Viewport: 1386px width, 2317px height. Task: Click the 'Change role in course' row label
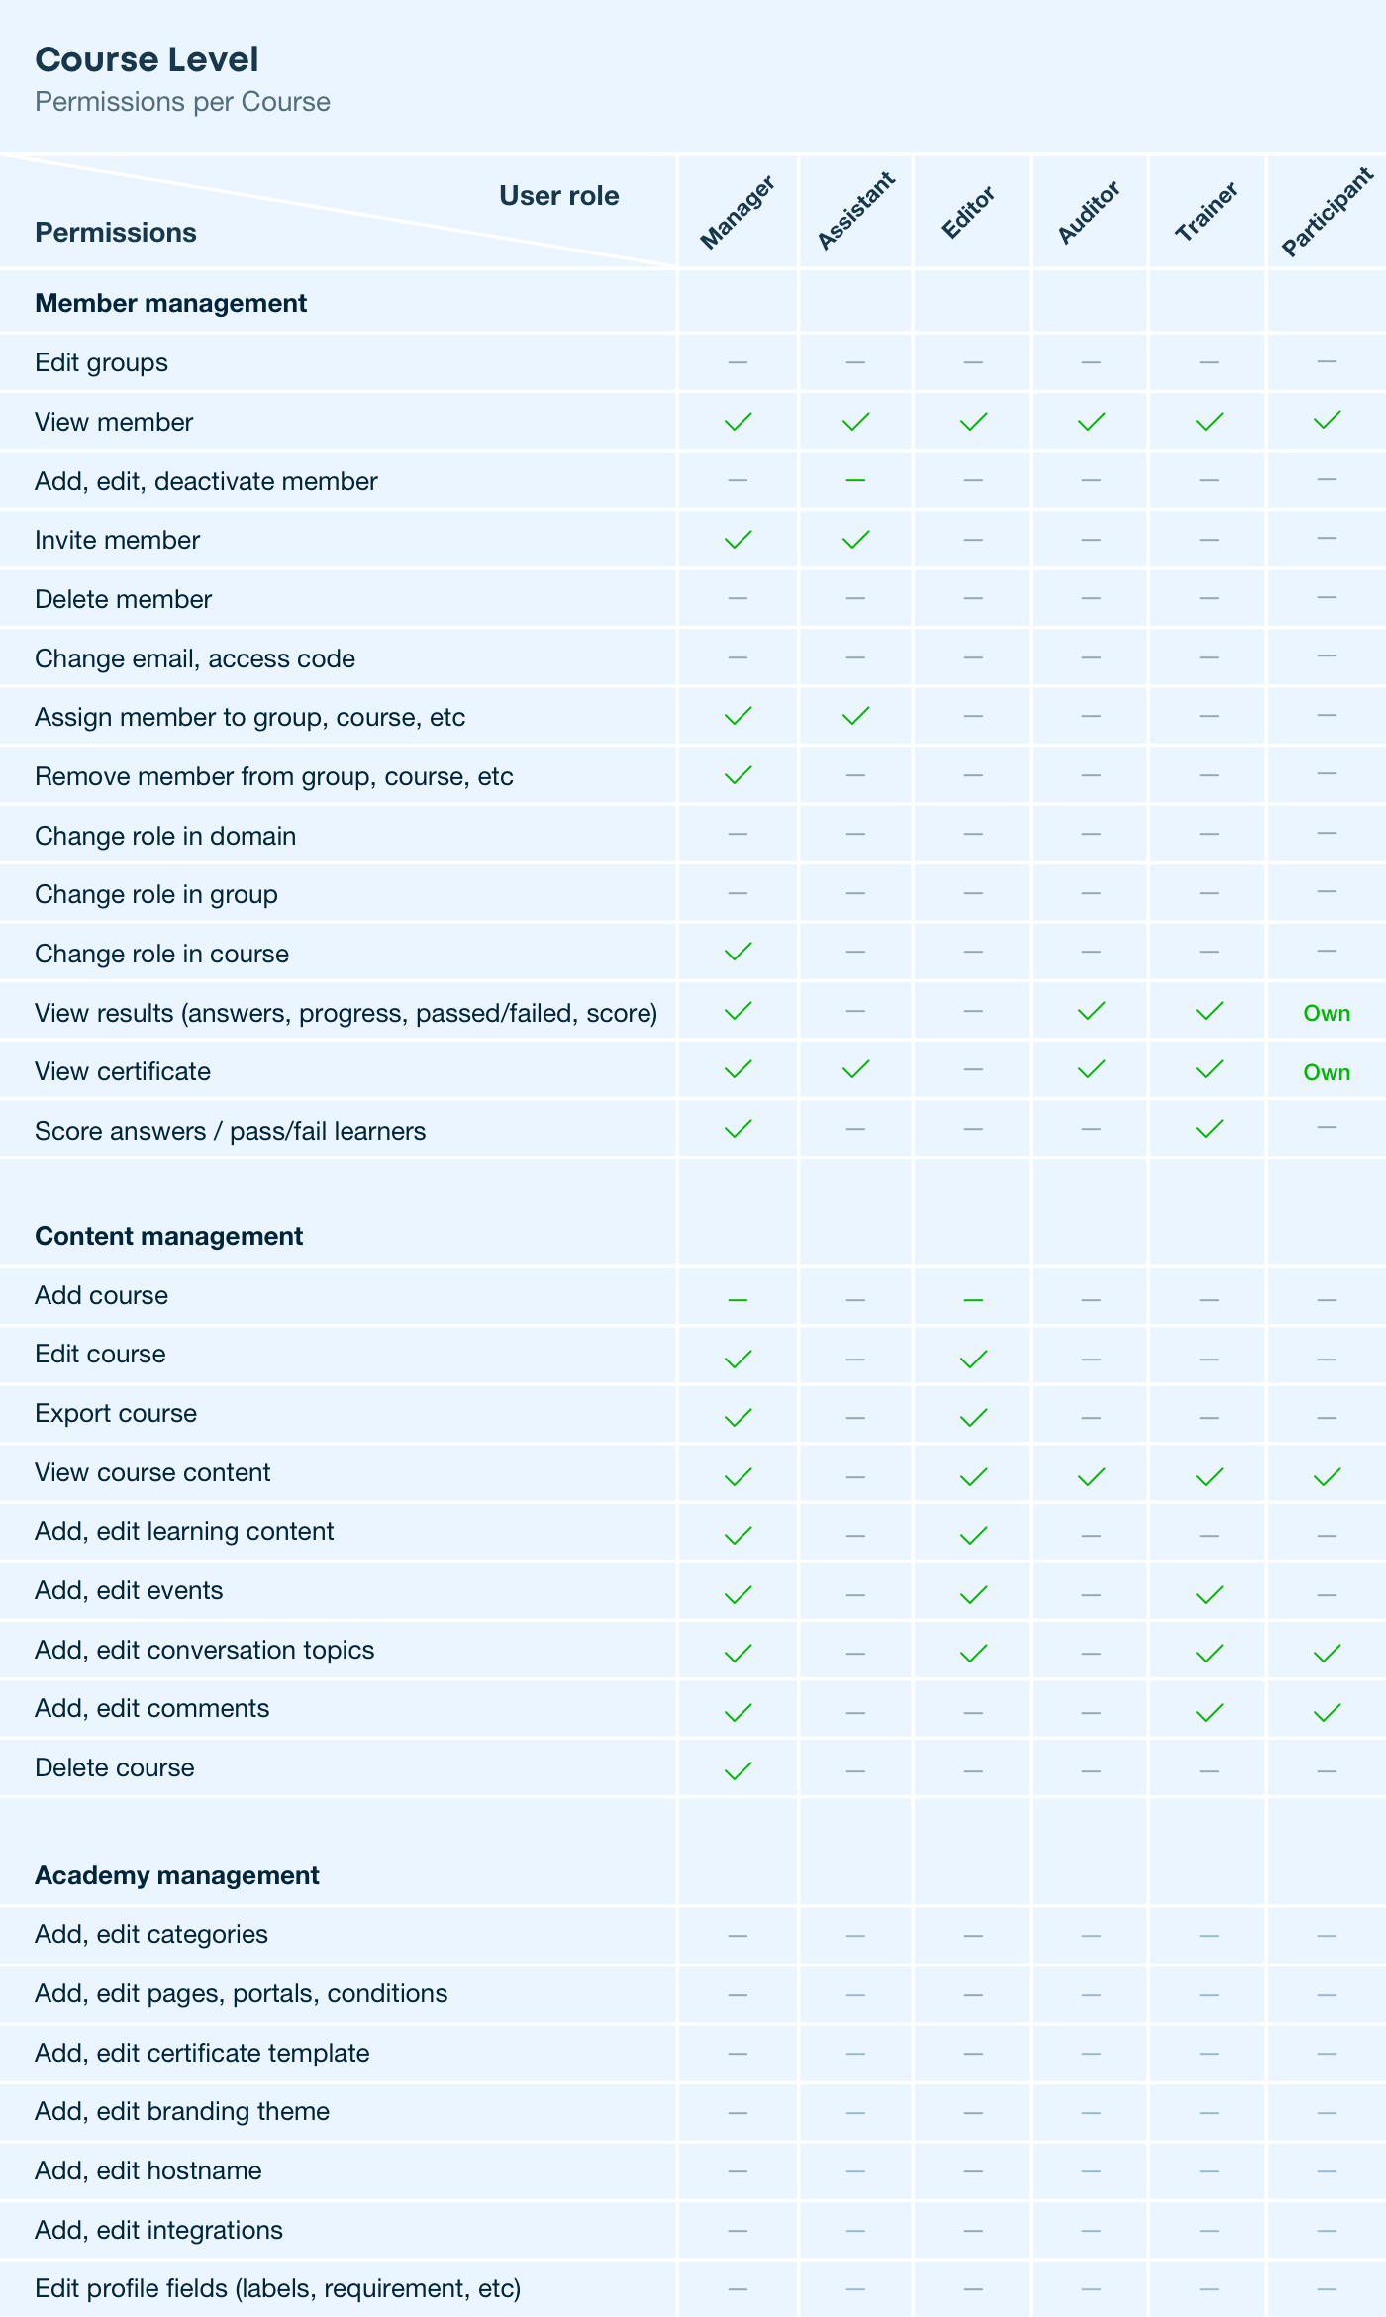tap(161, 954)
